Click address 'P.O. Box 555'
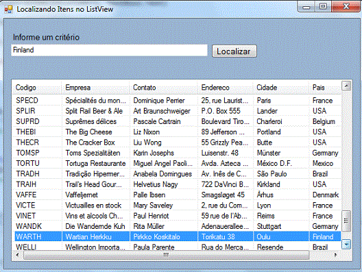The width and height of the screenshot is (362, 272). [x=221, y=111]
